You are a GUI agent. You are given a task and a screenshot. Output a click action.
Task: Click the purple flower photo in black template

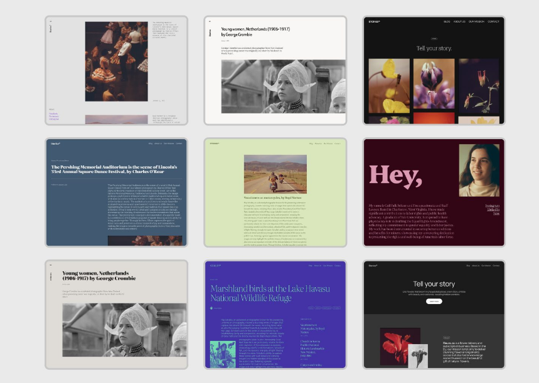pyautogui.click(x=434, y=83)
